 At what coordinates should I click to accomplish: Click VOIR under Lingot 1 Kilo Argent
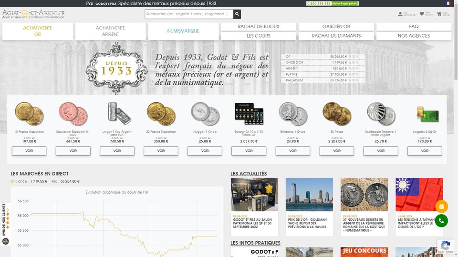point(117,151)
